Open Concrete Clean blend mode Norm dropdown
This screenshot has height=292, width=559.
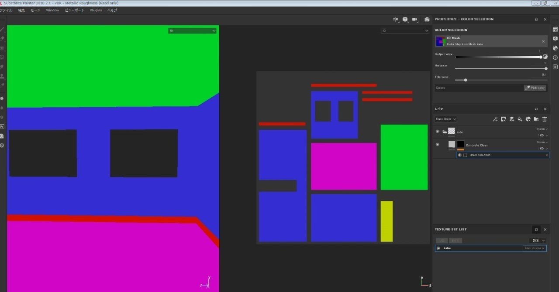(x=542, y=142)
